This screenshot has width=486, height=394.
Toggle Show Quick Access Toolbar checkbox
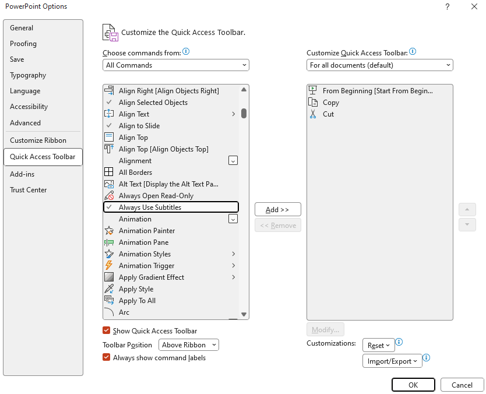point(106,330)
